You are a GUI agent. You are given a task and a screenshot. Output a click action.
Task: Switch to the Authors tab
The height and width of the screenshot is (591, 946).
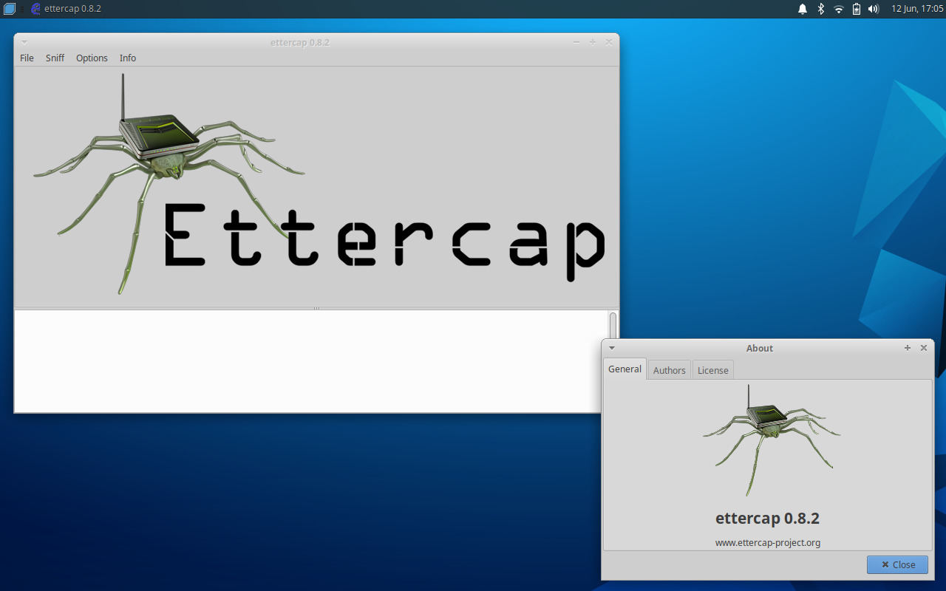point(669,369)
